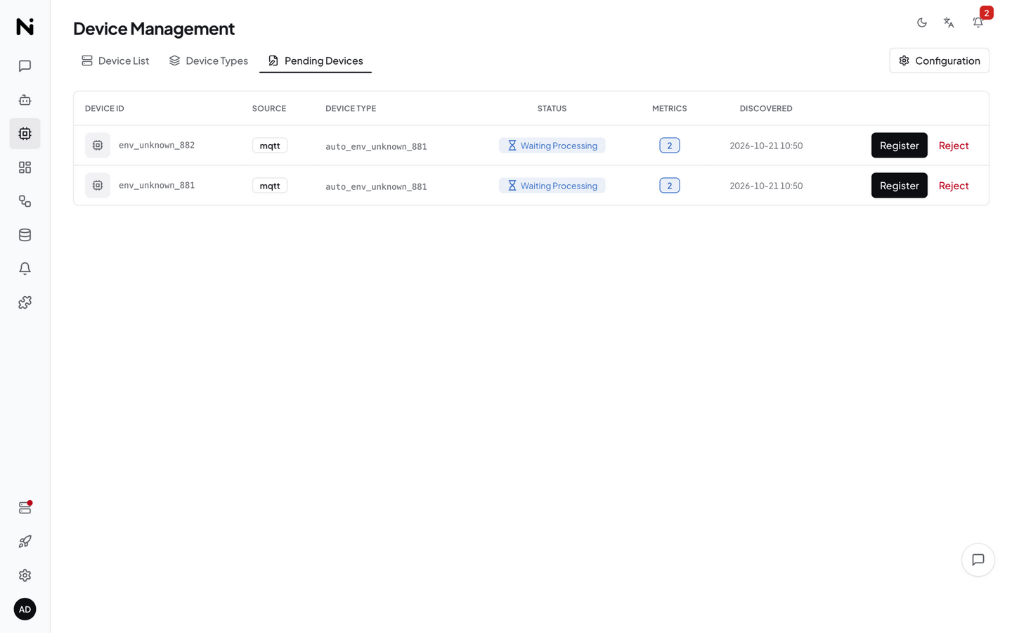Click Waiting Processing status for env_unknown_882
Viewport: 1012px width, 633px height.
[x=552, y=146]
